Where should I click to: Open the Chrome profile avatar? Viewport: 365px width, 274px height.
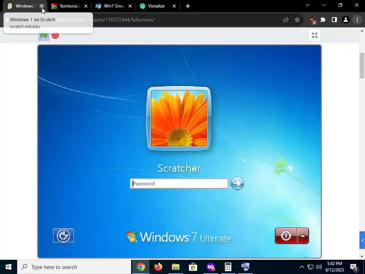click(x=346, y=20)
